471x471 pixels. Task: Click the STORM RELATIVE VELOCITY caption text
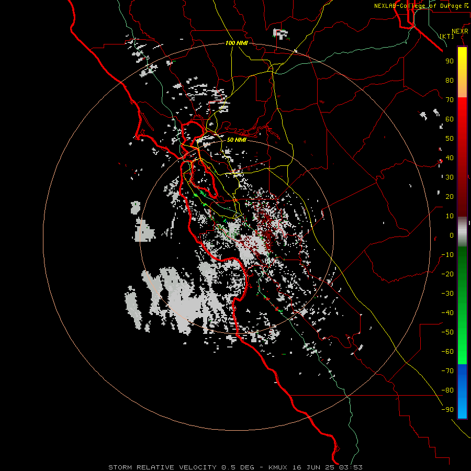click(162, 467)
